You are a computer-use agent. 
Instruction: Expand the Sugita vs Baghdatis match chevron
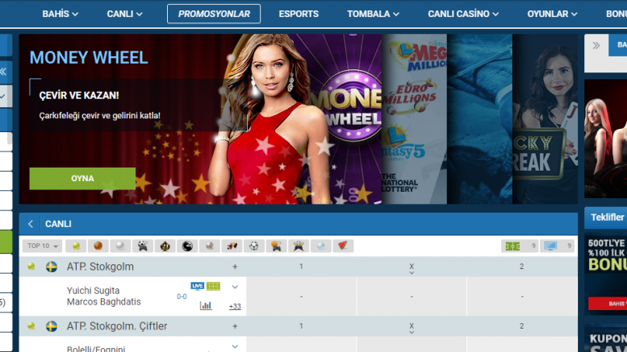[x=235, y=287]
